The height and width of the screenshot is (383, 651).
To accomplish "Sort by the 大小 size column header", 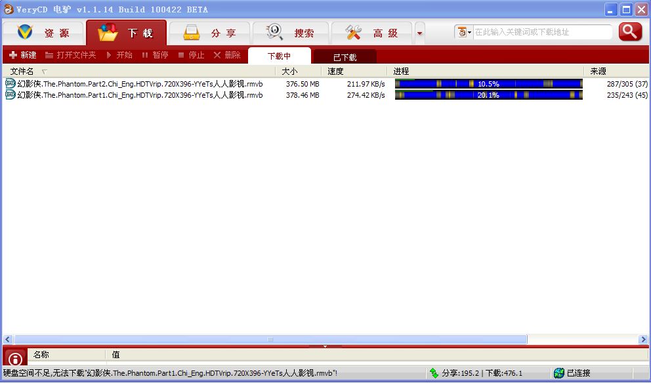I will (299, 71).
